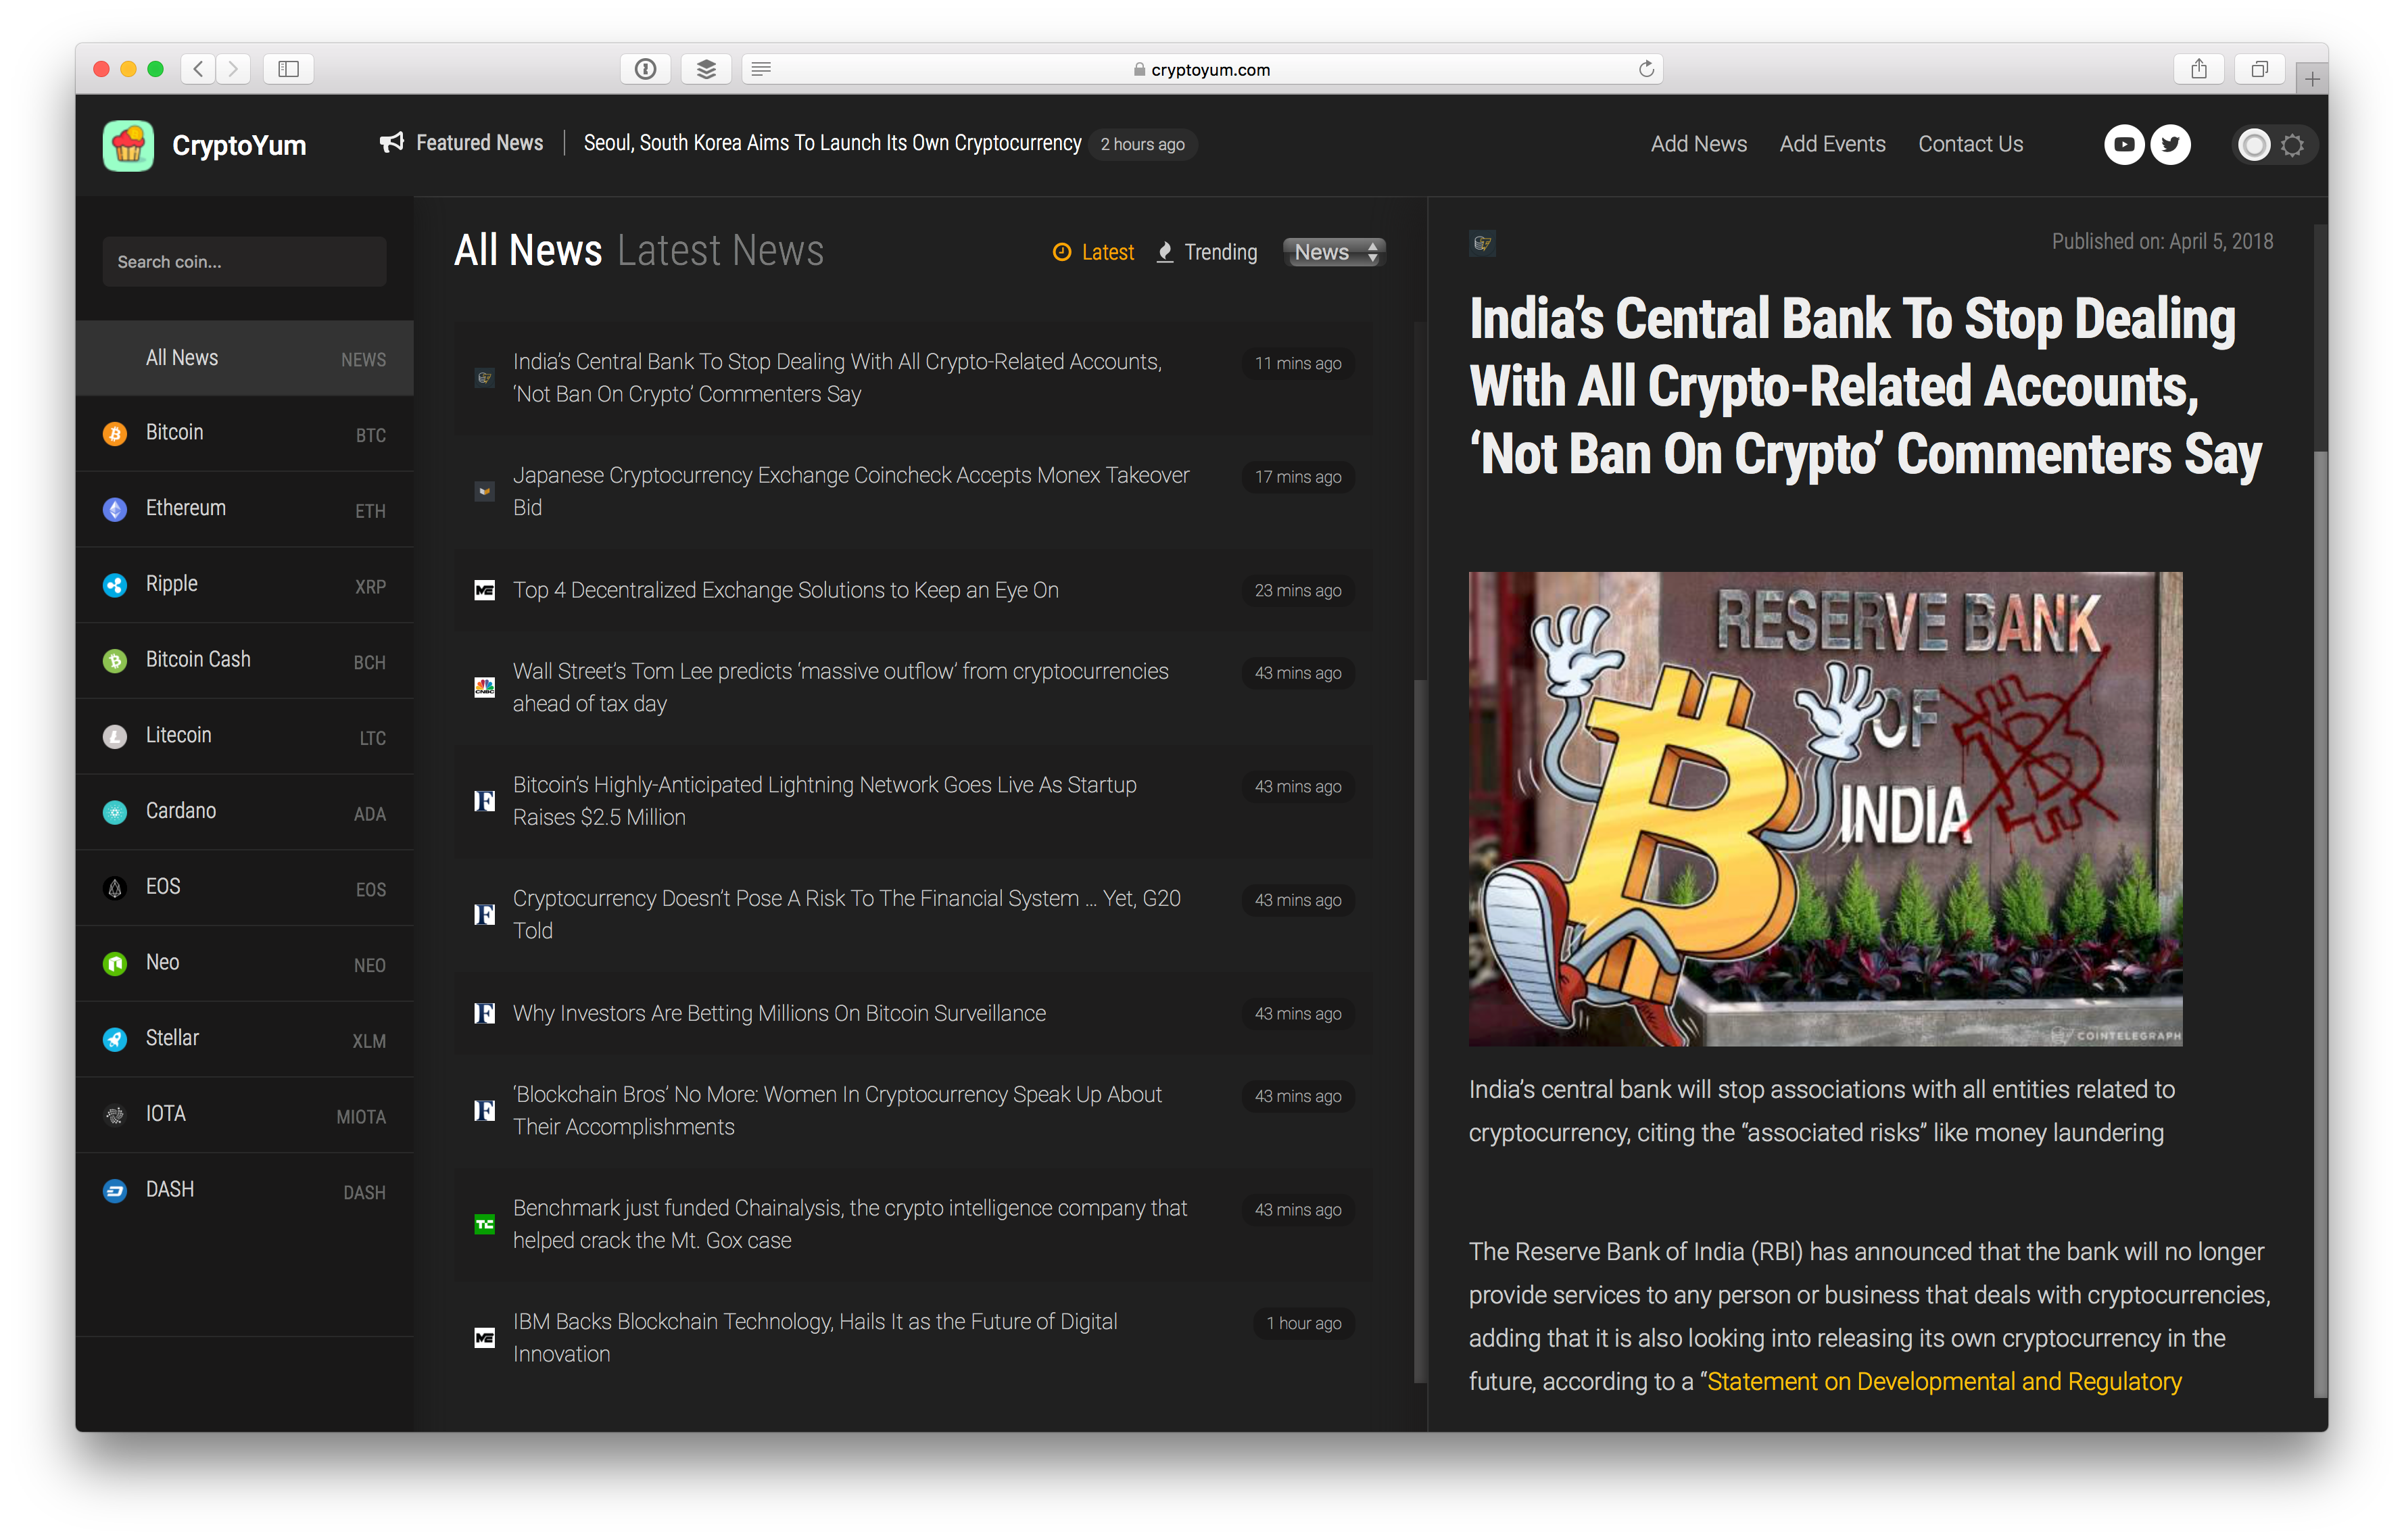Select the Litecoin coin icon
Image resolution: width=2404 pixels, height=1540 pixels.
[115, 737]
